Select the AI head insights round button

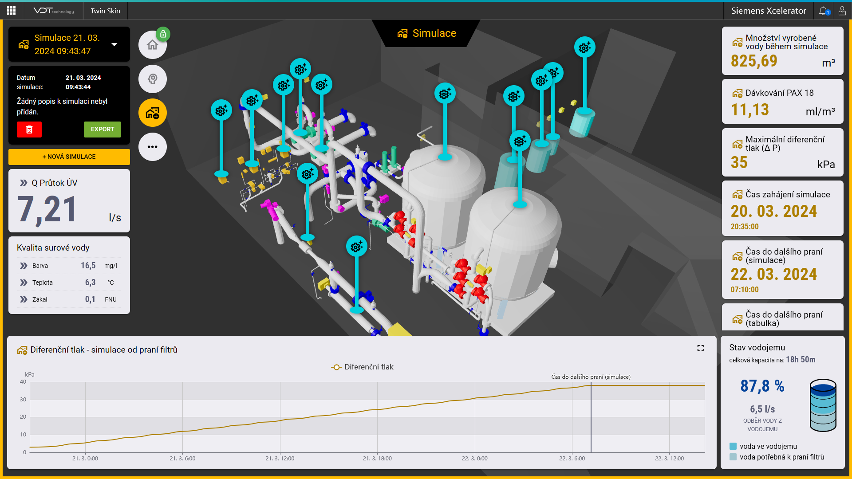click(152, 79)
